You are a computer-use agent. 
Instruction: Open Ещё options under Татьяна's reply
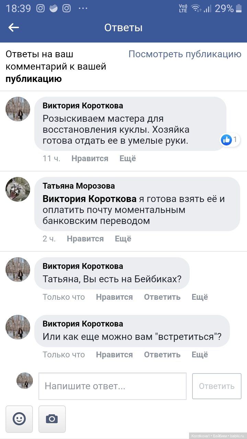coord(123,239)
